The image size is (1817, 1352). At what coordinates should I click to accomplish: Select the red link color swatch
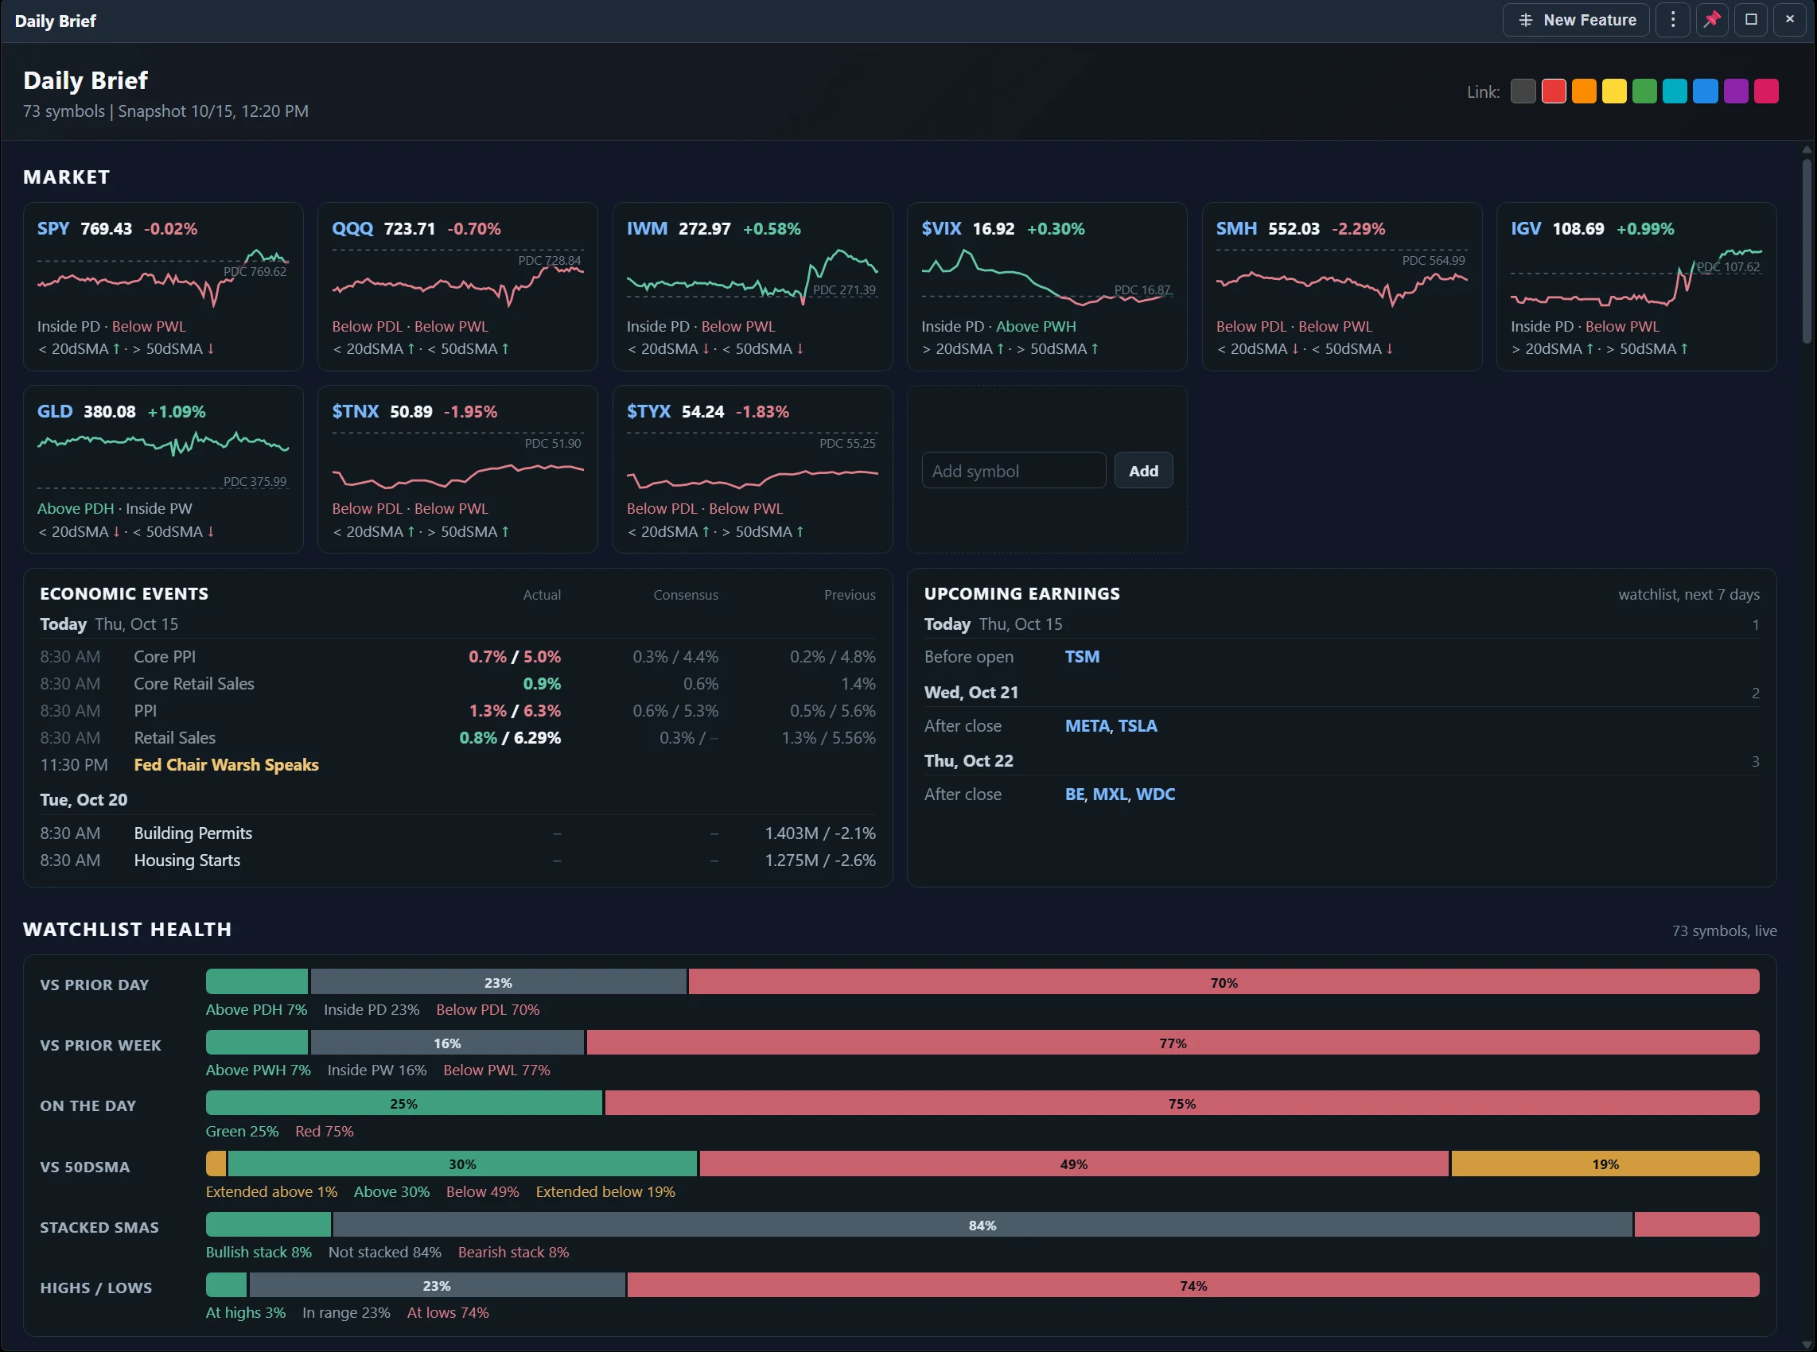[x=1554, y=91]
